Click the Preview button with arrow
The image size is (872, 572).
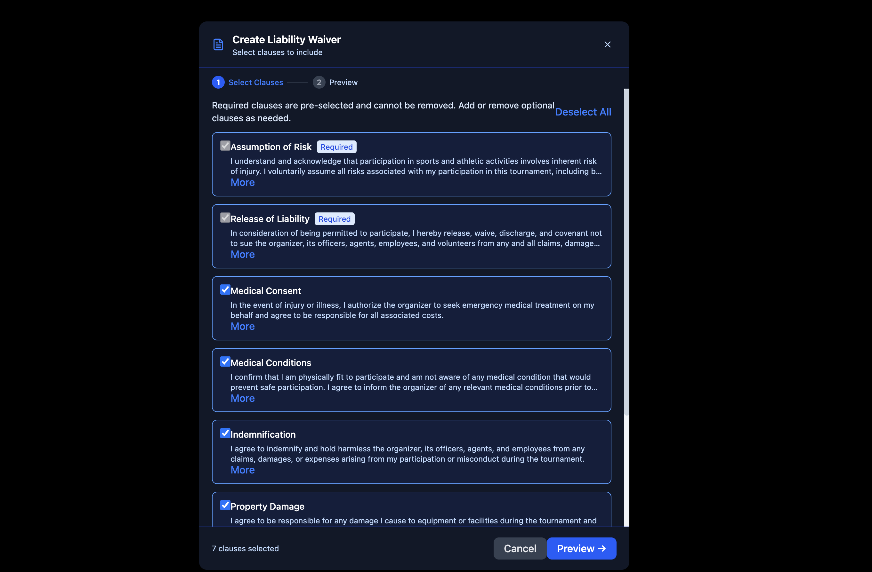(x=581, y=549)
